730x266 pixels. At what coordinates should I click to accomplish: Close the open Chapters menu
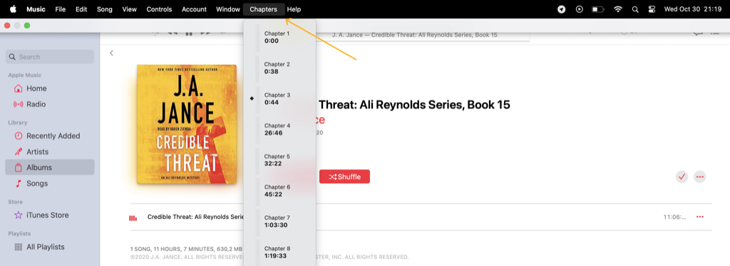pyautogui.click(x=264, y=9)
